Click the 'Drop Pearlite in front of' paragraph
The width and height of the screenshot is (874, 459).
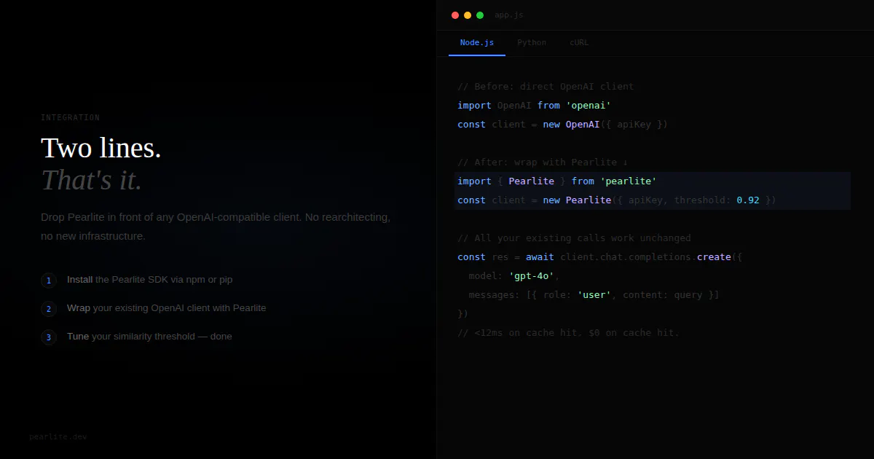click(216, 227)
